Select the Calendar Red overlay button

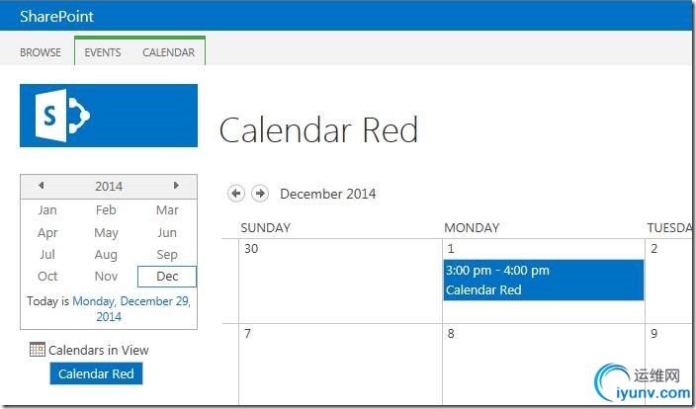click(x=96, y=373)
